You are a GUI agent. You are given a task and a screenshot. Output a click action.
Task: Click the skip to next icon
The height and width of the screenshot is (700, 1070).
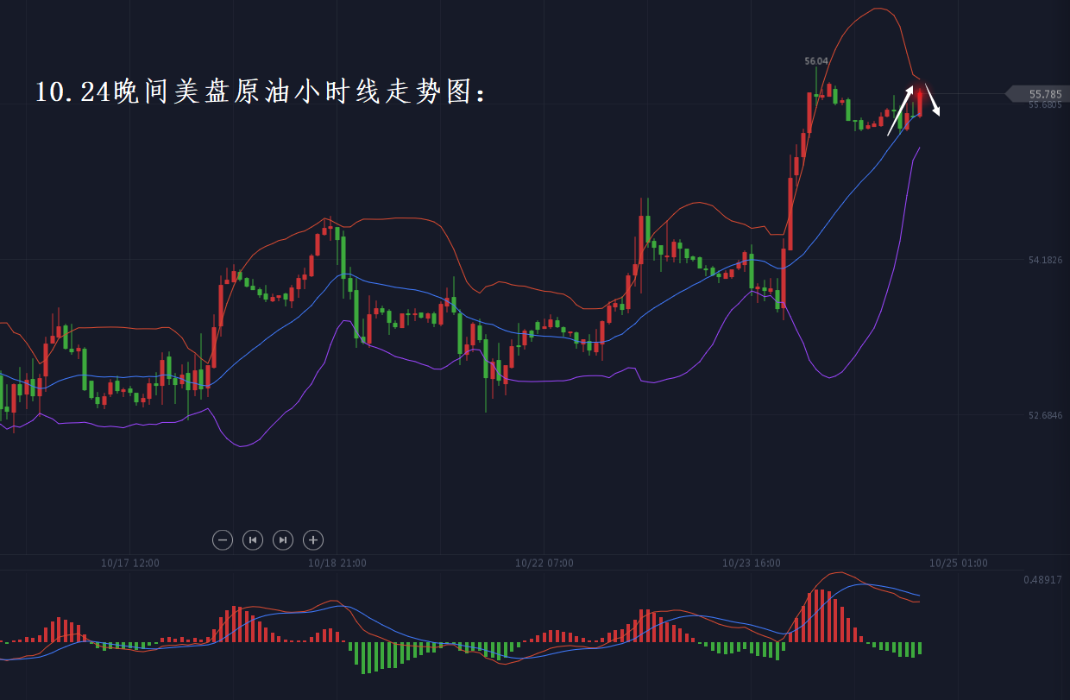point(283,540)
